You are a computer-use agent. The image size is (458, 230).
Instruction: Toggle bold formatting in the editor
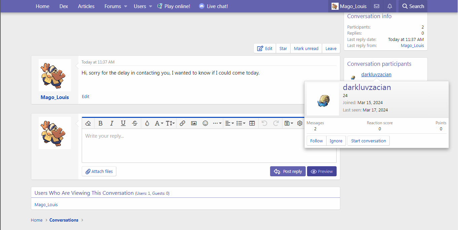(101, 123)
